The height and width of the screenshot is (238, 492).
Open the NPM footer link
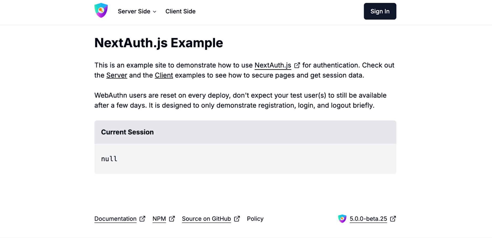[x=159, y=219]
